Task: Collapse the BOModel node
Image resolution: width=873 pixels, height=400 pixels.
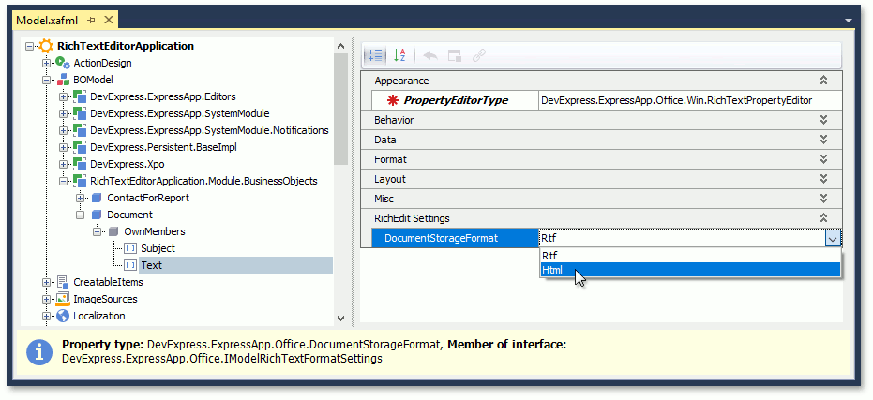Action: pos(47,81)
